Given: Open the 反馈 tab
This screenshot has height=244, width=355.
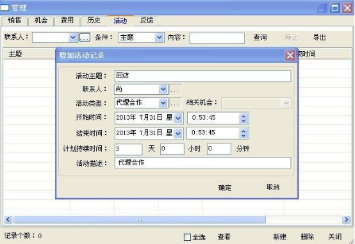Looking at the screenshot, I should click(x=147, y=21).
